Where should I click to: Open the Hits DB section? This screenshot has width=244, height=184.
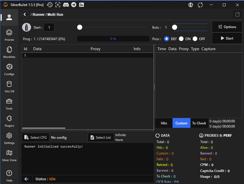9,87
